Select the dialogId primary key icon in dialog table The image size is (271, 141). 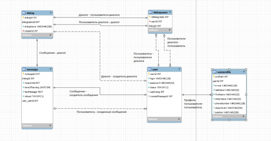[23, 17]
